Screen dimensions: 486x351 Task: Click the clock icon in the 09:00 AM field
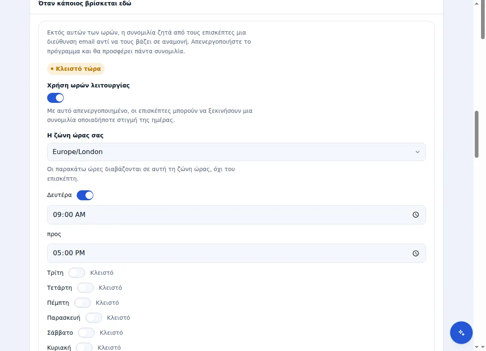point(416,215)
